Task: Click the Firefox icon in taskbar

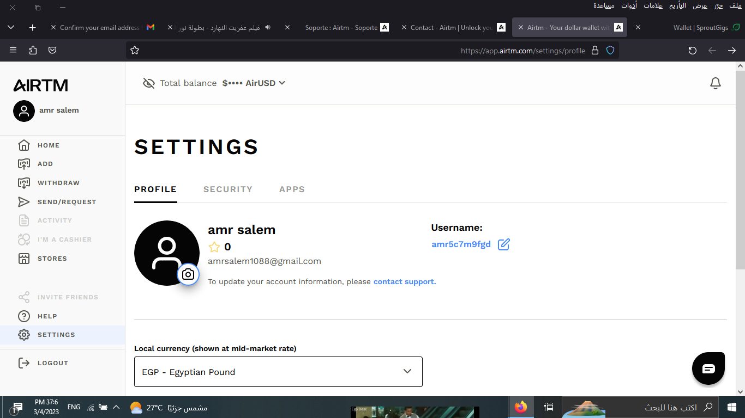Action: click(521, 407)
